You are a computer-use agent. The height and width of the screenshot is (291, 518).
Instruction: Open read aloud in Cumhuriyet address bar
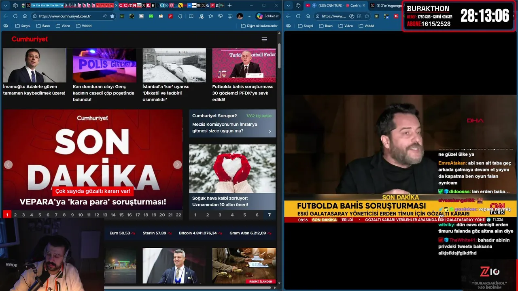[104, 16]
